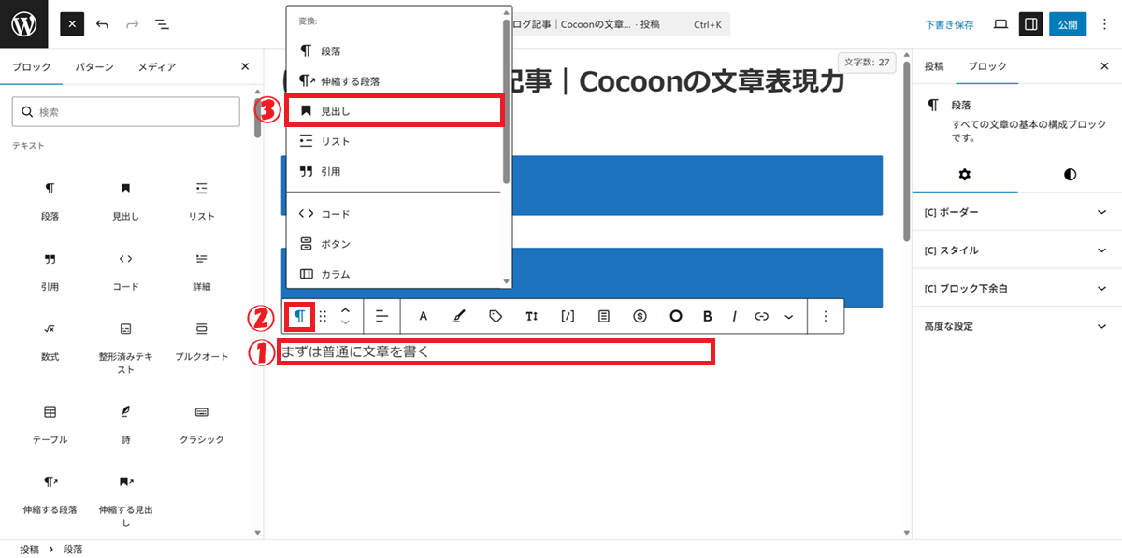Click 下書き保存 to save draft
This screenshot has width=1122, height=558.
[x=949, y=25]
